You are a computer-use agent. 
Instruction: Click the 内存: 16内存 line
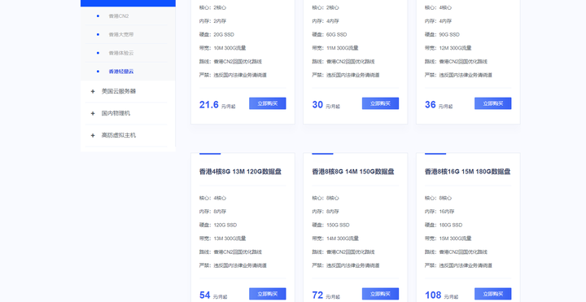point(439,212)
